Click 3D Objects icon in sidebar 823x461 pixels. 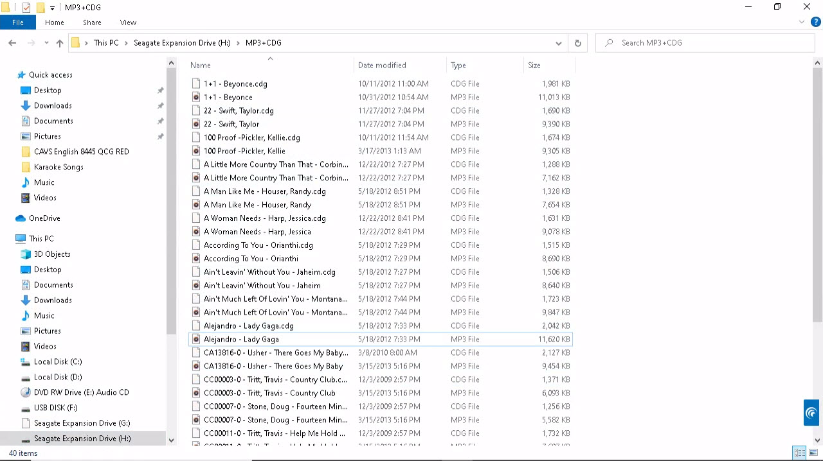point(26,254)
